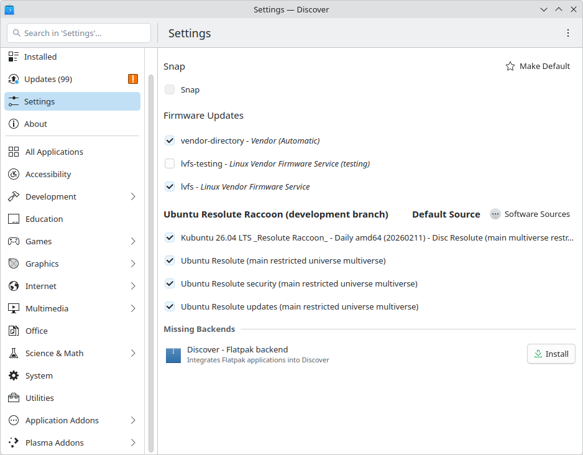Click the Internet globe icon

click(x=14, y=286)
